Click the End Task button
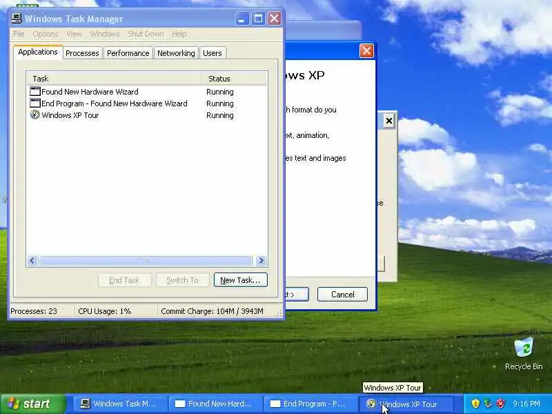The image size is (552, 414). [x=125, y=281]
